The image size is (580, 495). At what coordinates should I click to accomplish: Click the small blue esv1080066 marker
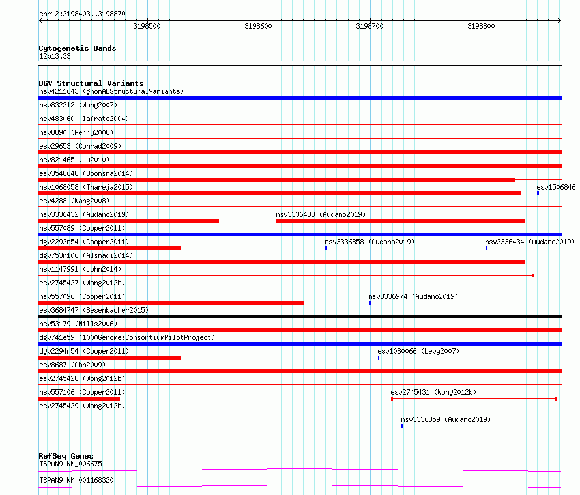click(x=379, y=358)
